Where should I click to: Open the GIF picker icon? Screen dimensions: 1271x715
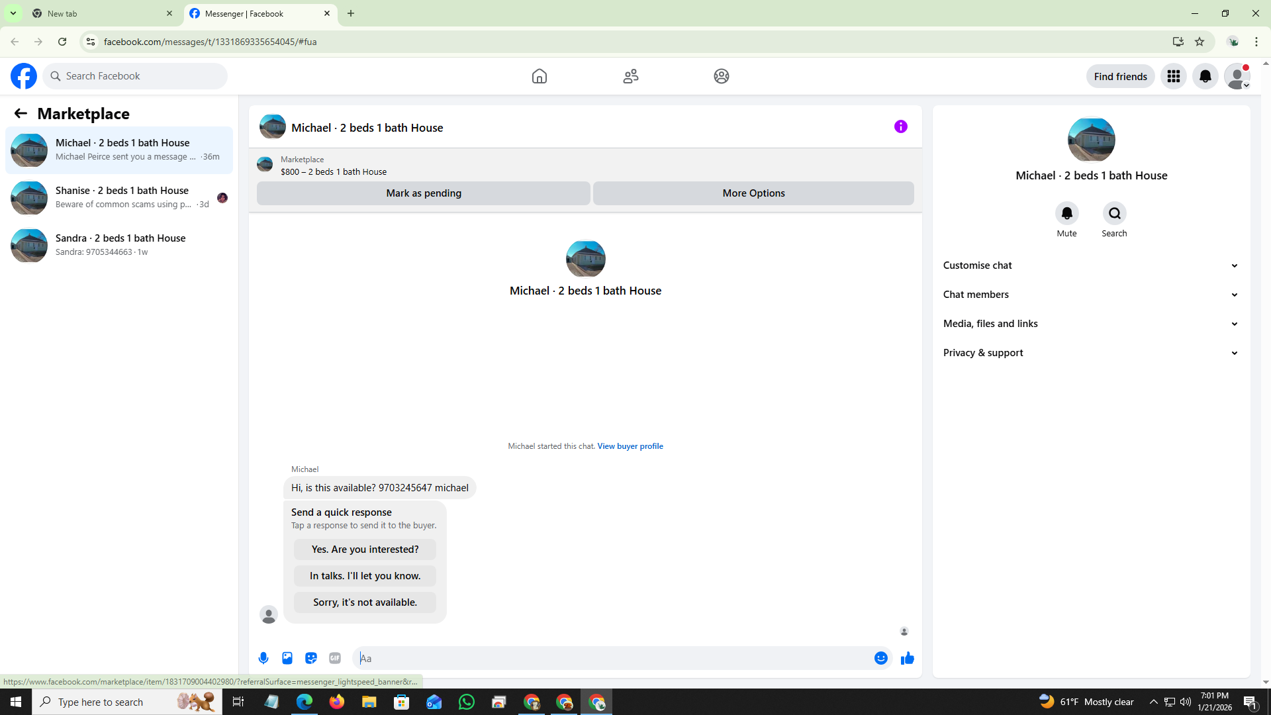click(x=335, y=658)
